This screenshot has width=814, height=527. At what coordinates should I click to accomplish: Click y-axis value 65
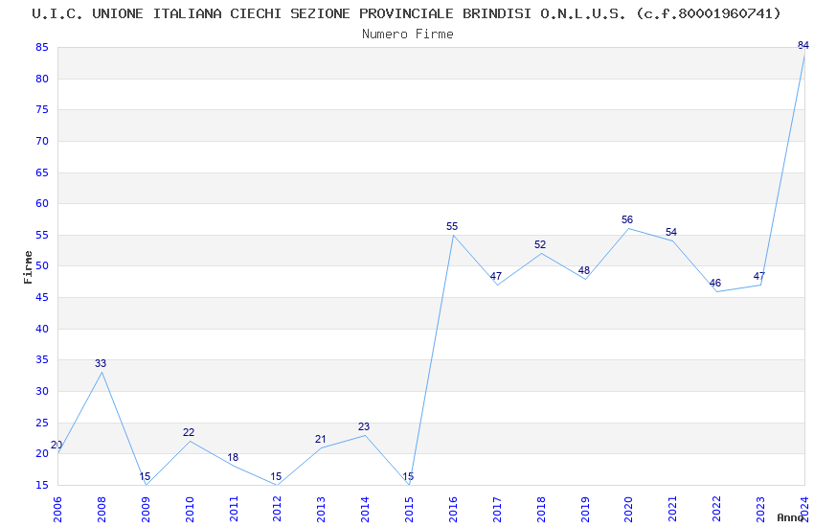42,172
